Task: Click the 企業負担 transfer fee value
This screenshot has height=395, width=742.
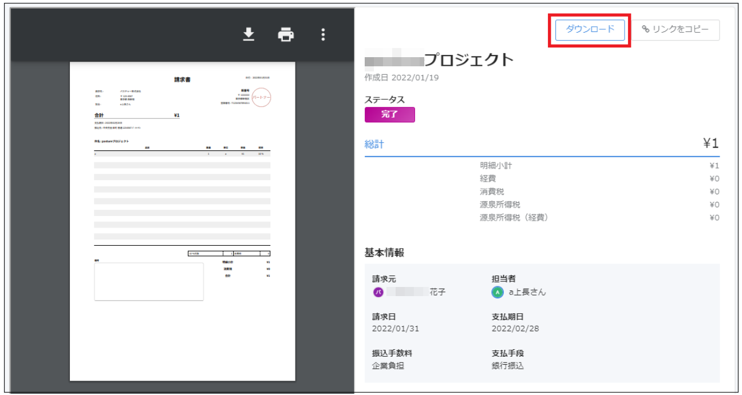Action: pos(388,365)
